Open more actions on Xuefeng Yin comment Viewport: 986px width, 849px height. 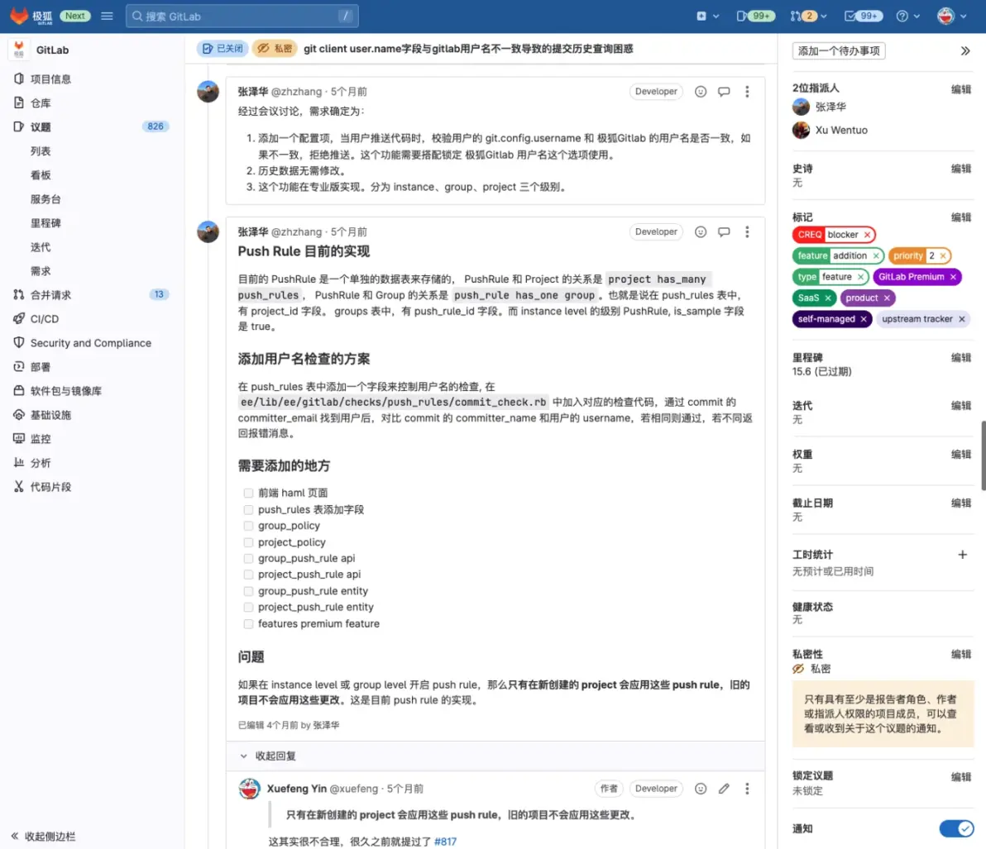coord(747,789)
